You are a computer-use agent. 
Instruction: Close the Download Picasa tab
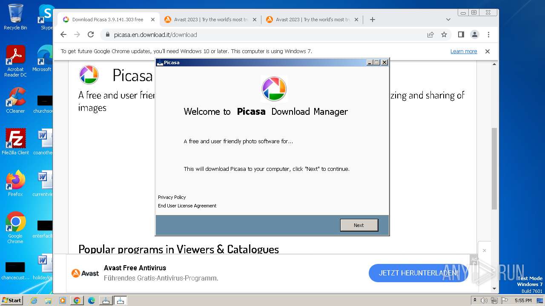[153, 20]
